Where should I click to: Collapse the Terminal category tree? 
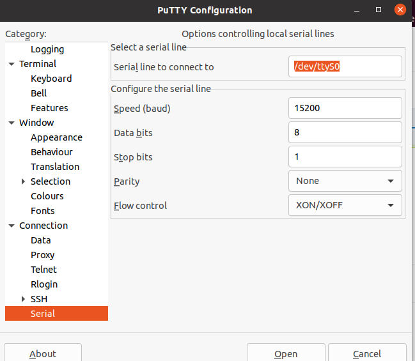[12, 64]
